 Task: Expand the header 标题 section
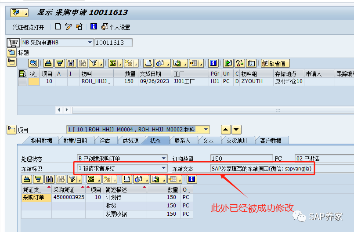12,53
